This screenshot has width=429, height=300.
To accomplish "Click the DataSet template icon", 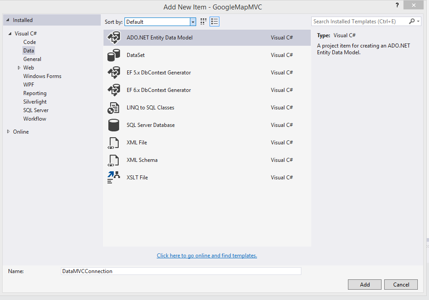I will click(x=114, y=55).
